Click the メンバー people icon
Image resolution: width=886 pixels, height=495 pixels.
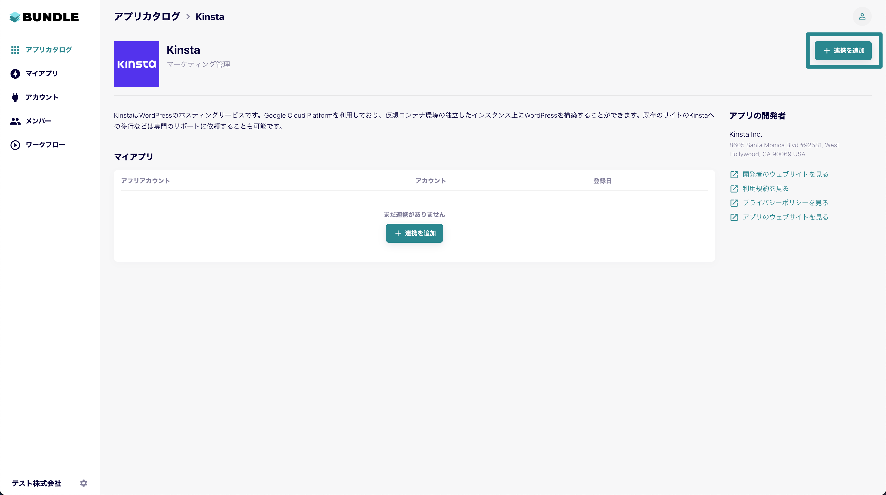(15, 121)
